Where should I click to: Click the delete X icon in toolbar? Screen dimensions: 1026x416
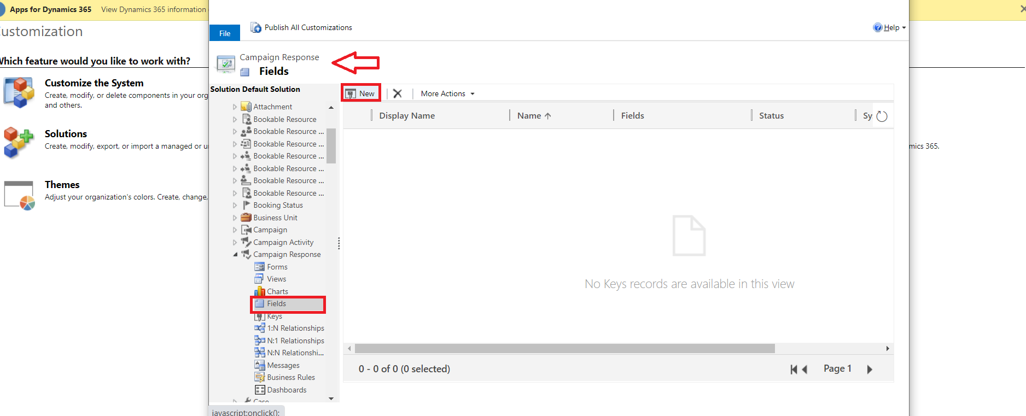[x=398, y=93]
